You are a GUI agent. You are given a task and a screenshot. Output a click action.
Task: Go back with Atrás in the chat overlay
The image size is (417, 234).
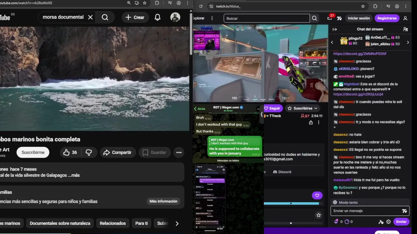coord(200,109)
